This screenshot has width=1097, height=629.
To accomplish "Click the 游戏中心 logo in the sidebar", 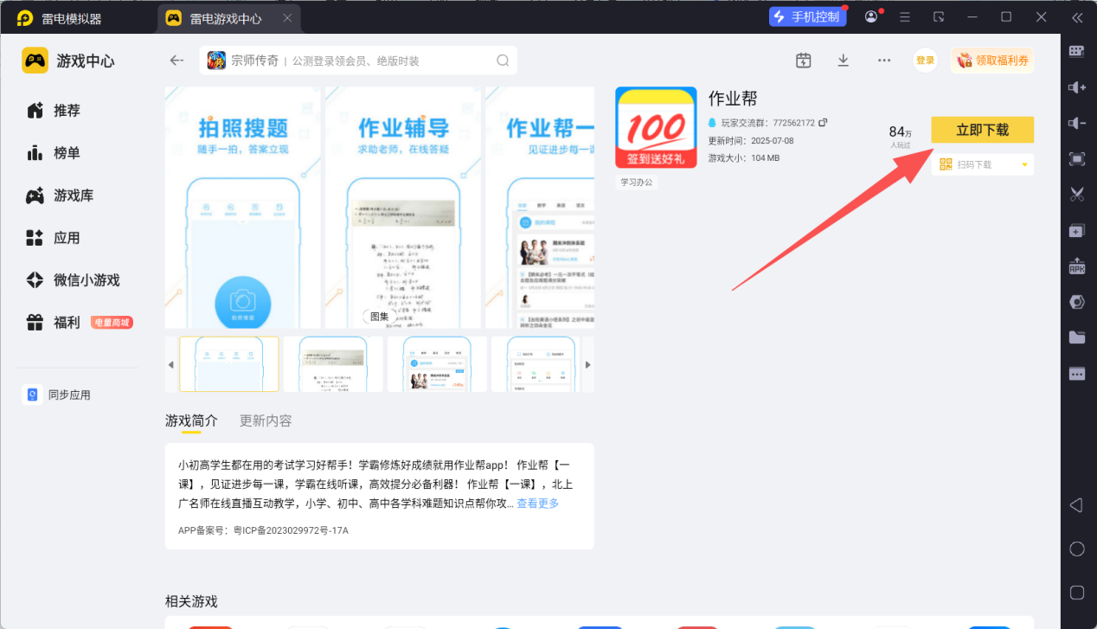I will 68,61.
